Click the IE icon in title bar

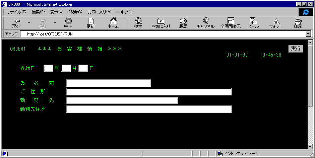click(x=4, y=4)
